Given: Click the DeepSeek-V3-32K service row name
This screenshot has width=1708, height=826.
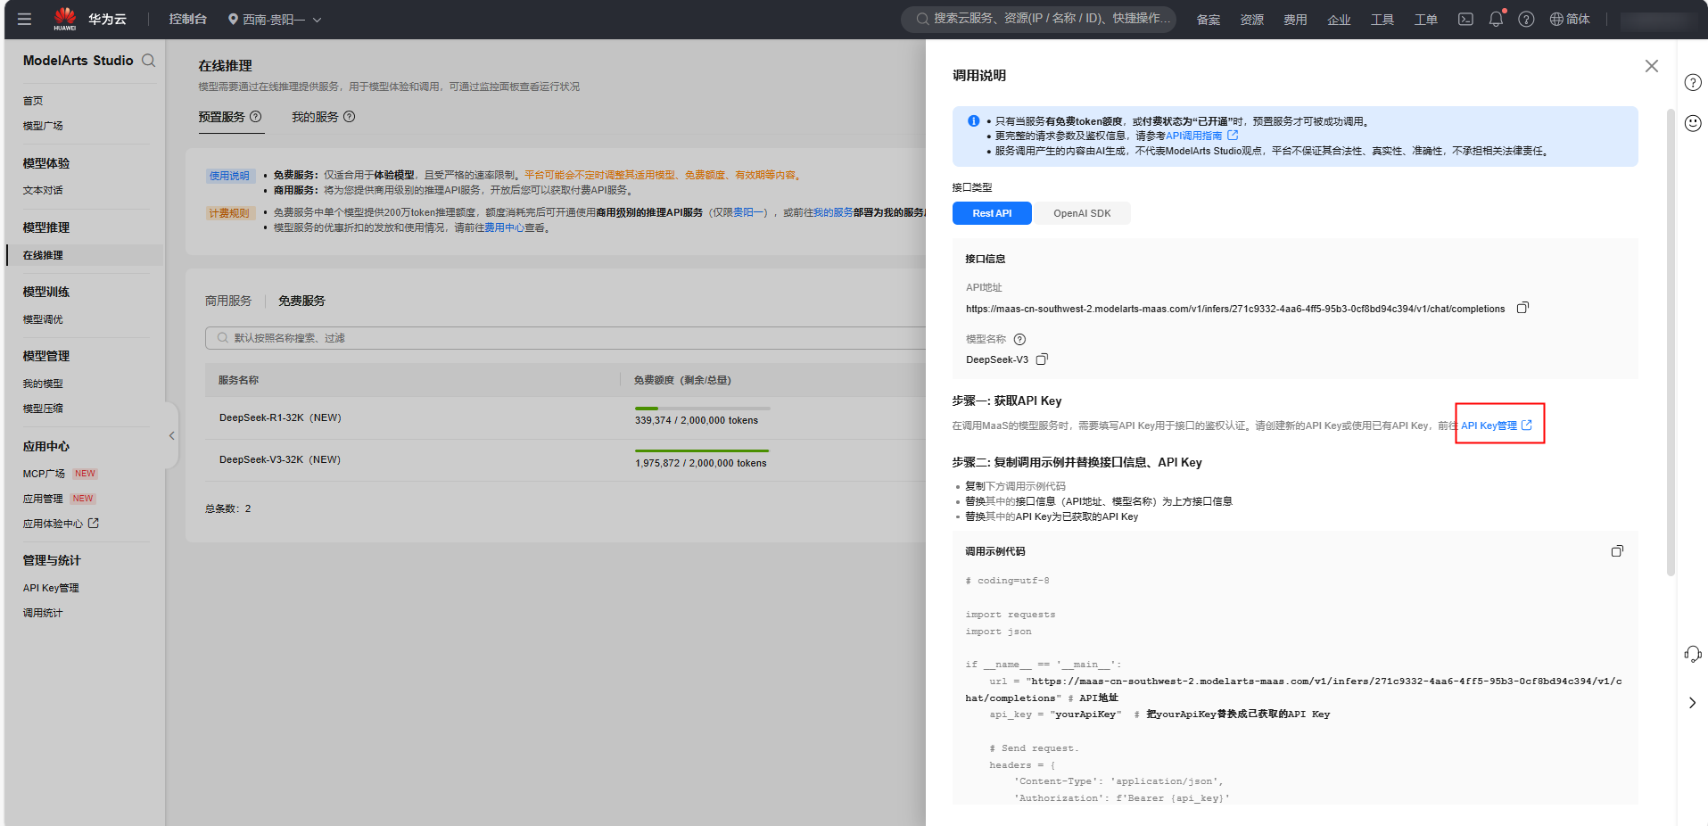Looking at the screenshot, I should pyautogui.click(x=280, y=459).
